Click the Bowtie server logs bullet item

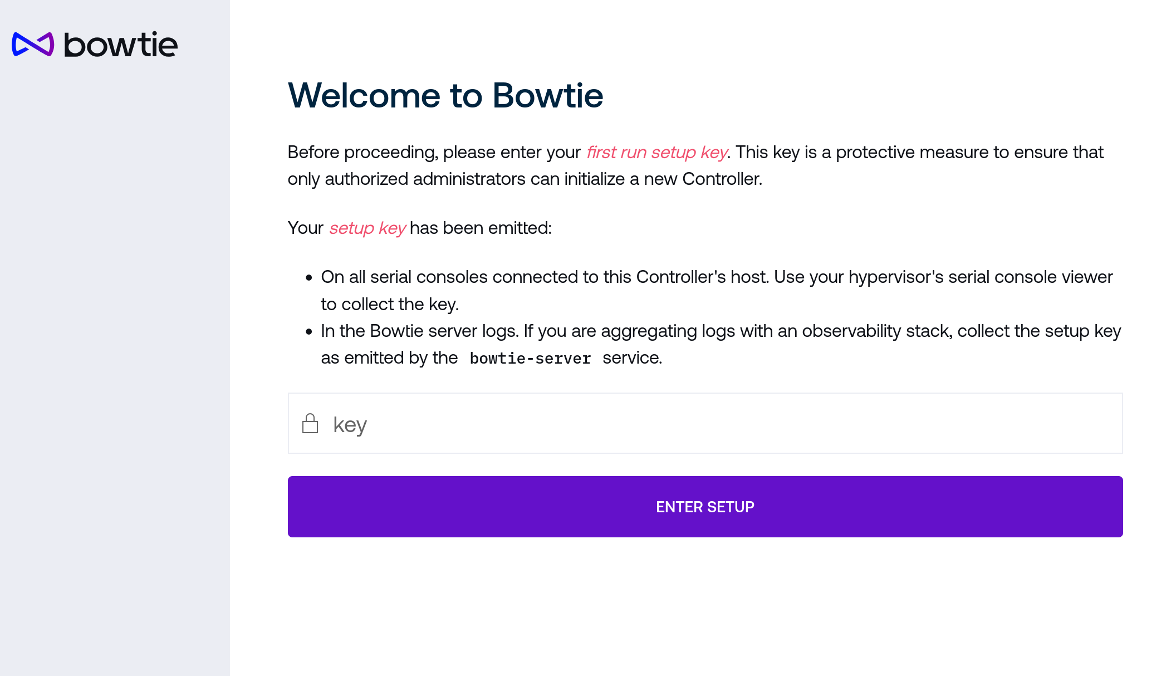pos(721,344)
